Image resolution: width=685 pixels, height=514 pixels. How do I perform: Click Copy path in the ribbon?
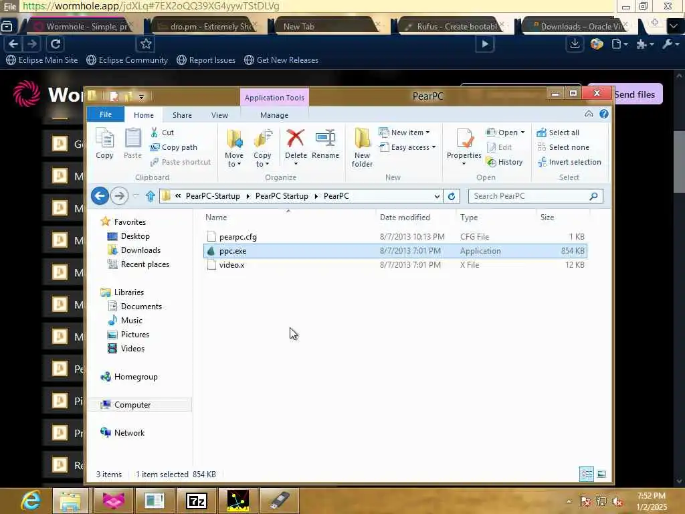[x=173, y=147]
